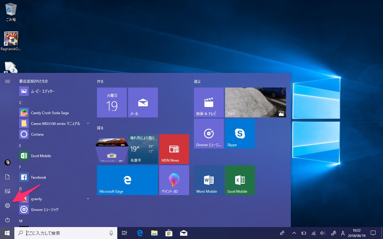This screenshot has height=239, width=383.
Task: Show hidden system tray icons
Action: (x=294, y=233)
